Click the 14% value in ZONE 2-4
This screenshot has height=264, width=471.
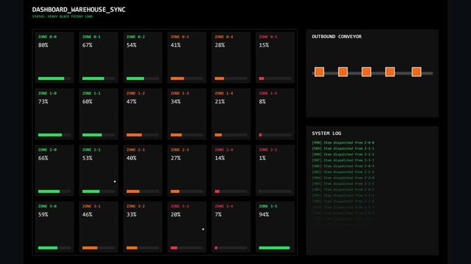click(220, 158)
